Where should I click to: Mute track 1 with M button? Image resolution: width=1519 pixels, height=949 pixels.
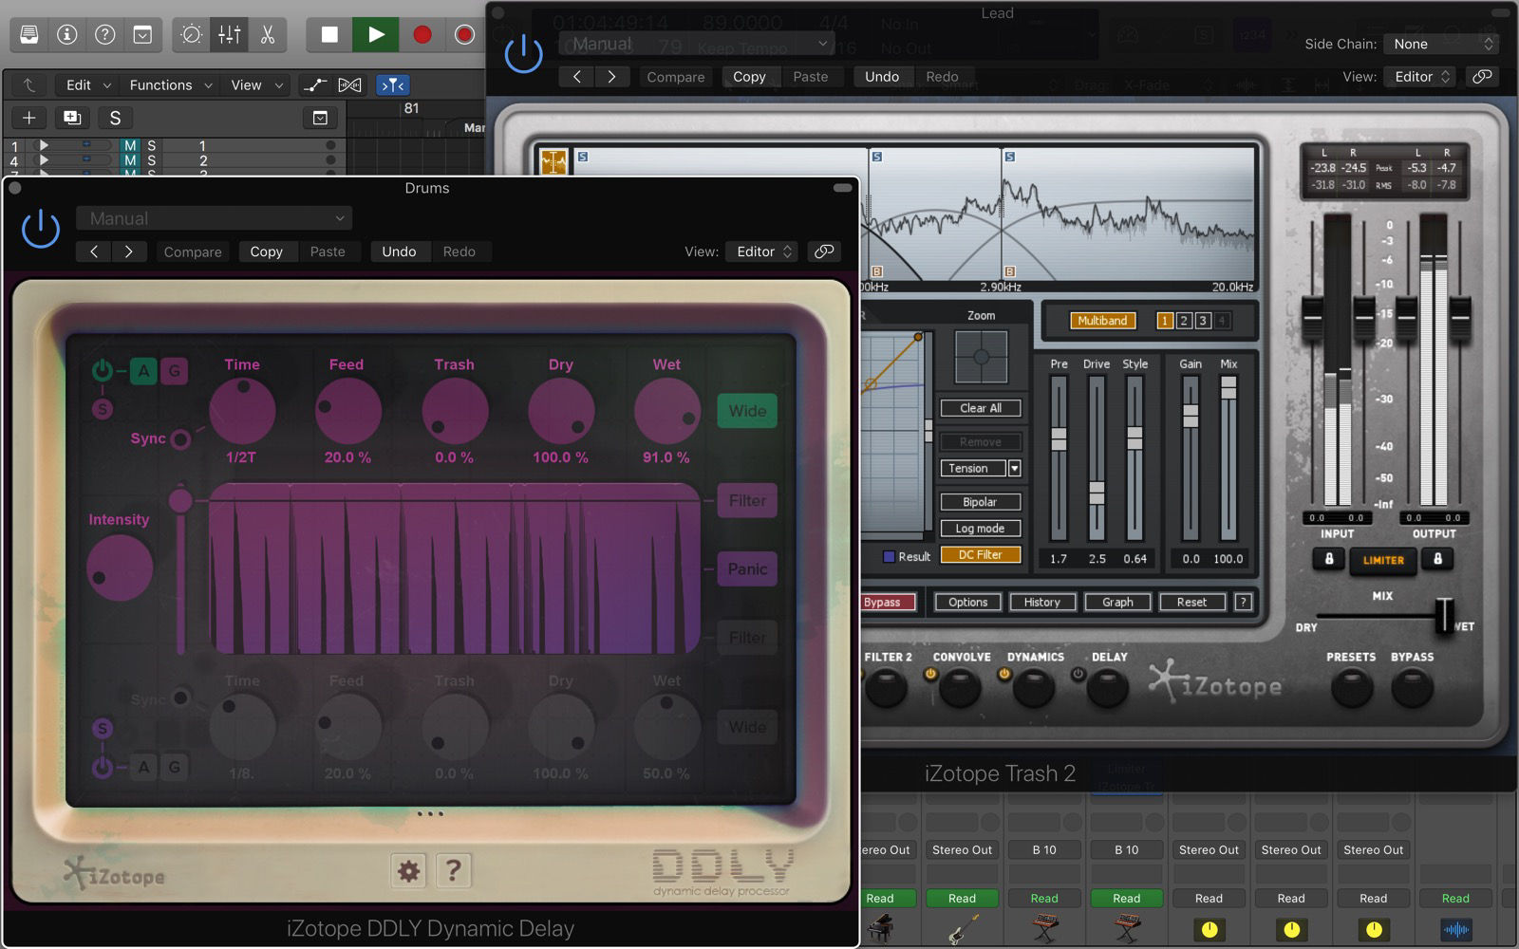click(x=130, y=146)
